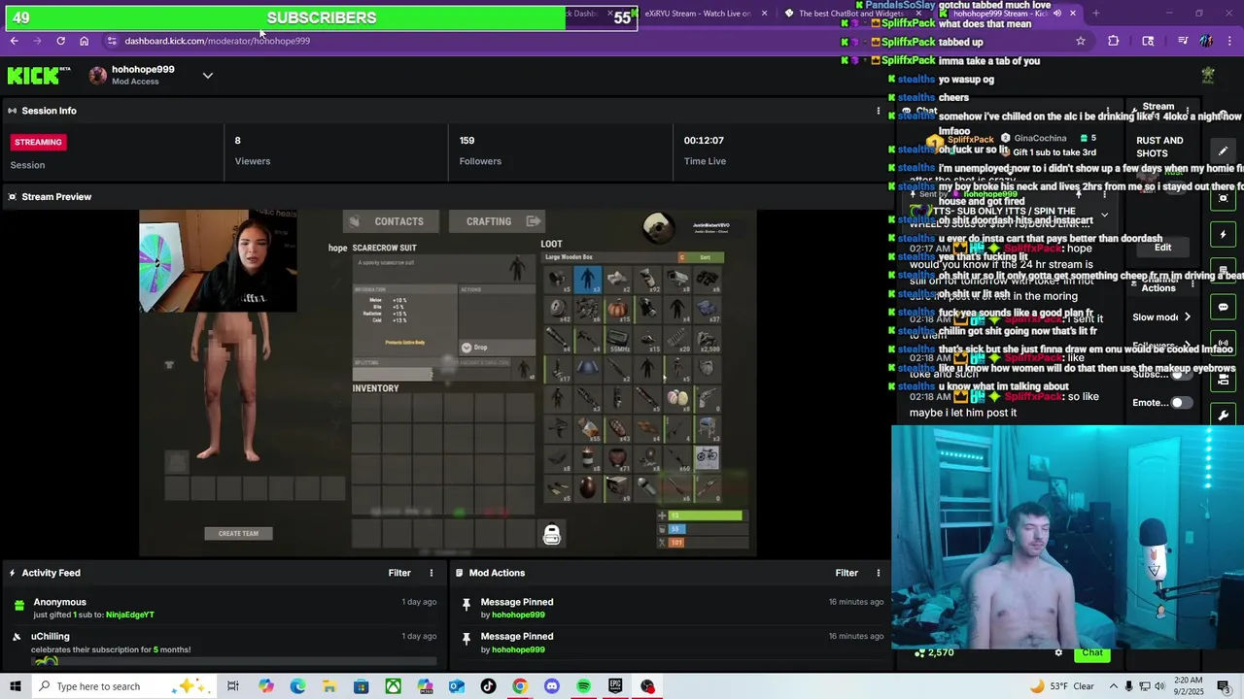Open Outlook from taskbar

(x=457, y=686)
